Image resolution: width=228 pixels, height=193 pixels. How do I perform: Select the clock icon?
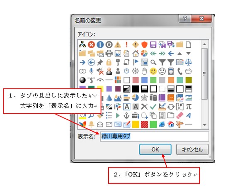(127, 71)
